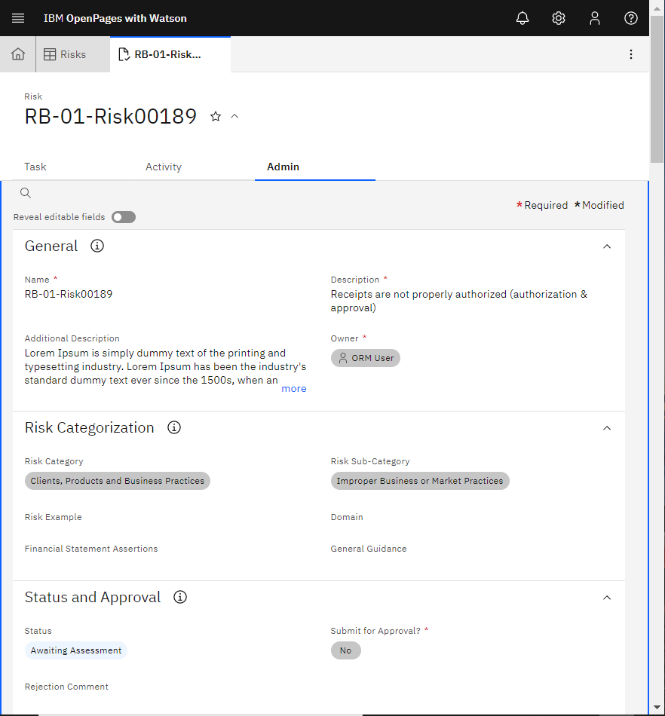
Task: Enable the Reveal editable fields toggle
Action: [x=123, y=216]
